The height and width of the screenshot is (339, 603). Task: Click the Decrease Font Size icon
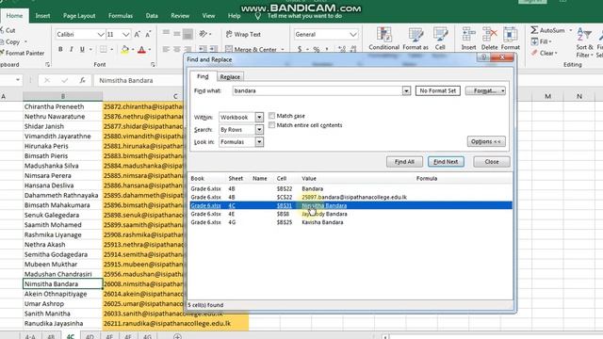pos(148,35)
